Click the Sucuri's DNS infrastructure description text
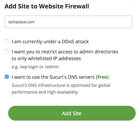Viewport: 138px width, 123px height. click(61, 89)
